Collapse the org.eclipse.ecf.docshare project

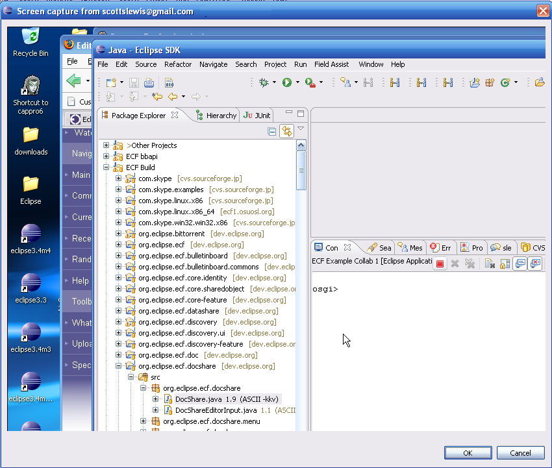coord(118,365)
